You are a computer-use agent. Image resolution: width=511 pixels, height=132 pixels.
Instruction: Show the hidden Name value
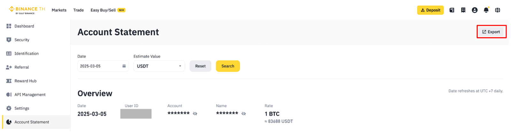pos(244,114)
